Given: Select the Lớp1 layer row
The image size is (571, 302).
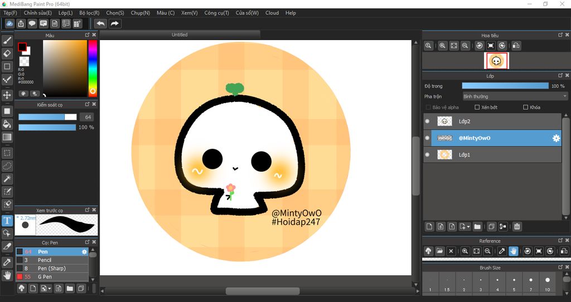Looking at the screenshot, I should (x=493, y=155).
